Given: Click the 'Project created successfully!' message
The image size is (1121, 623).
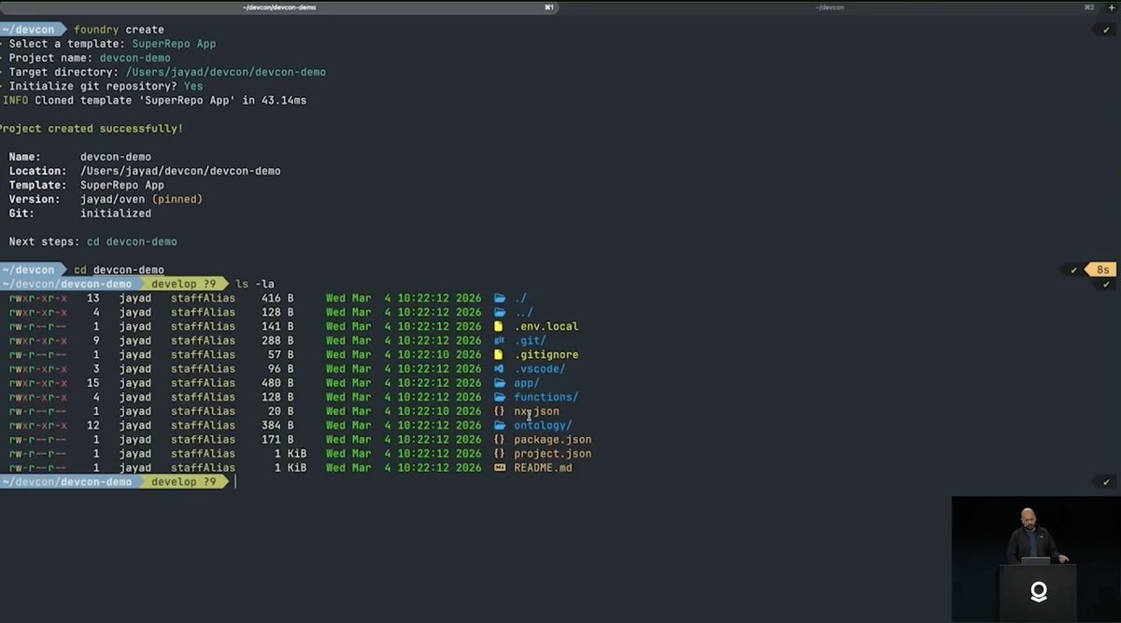Looking at the screenshot, I should tap(92, 128).
